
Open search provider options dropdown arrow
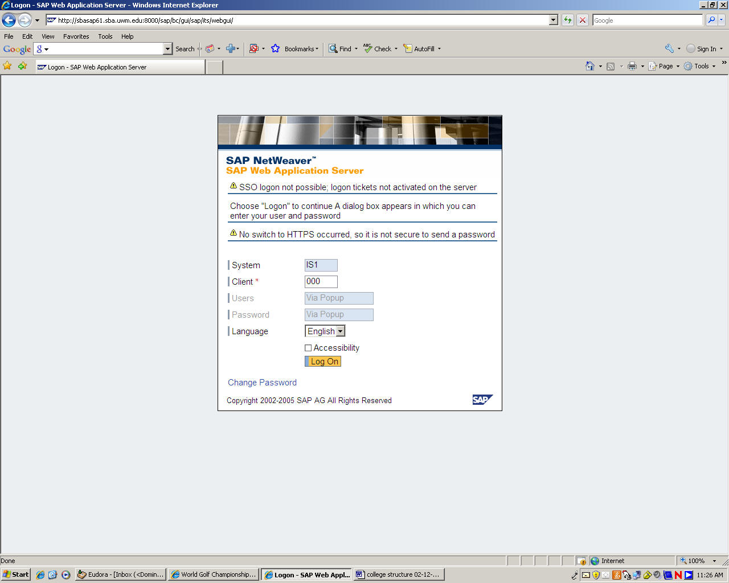tap(722, 20)
